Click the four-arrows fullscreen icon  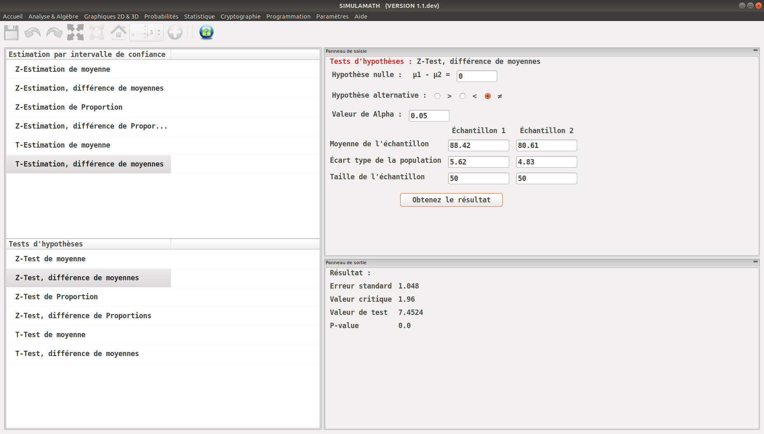point(75,32)
